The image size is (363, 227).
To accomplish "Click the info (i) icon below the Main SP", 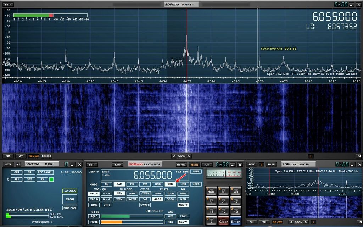I will click(x=311, y=156).
